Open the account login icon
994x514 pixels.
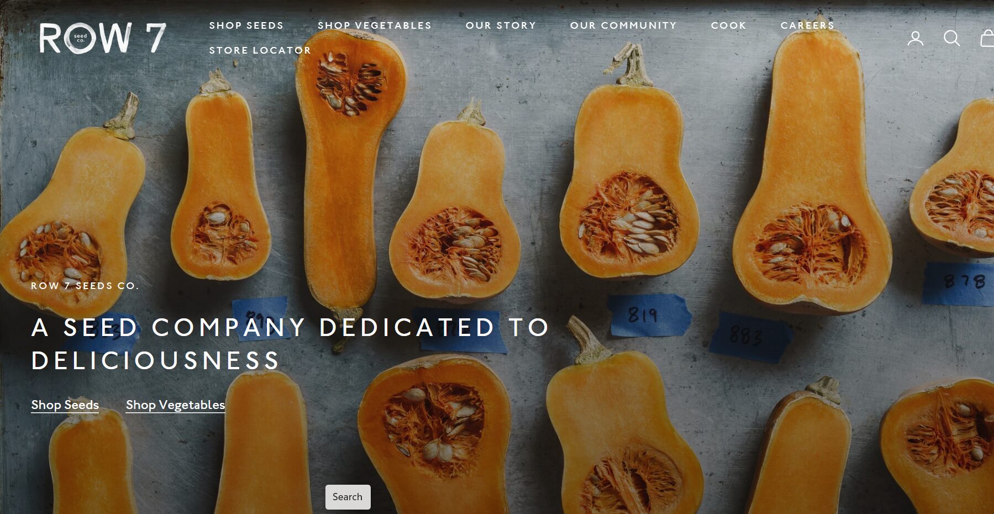(916, 38)
